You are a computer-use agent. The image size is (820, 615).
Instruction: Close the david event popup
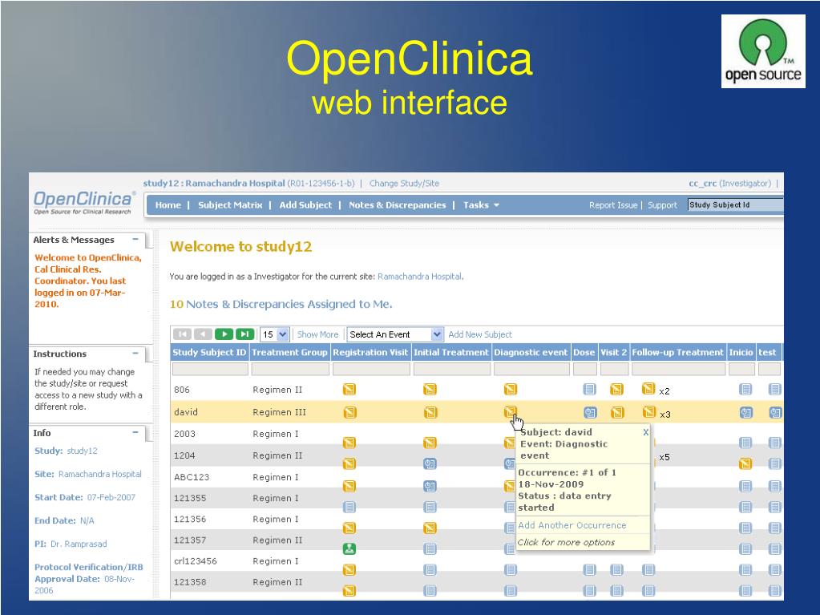point(646,432)
